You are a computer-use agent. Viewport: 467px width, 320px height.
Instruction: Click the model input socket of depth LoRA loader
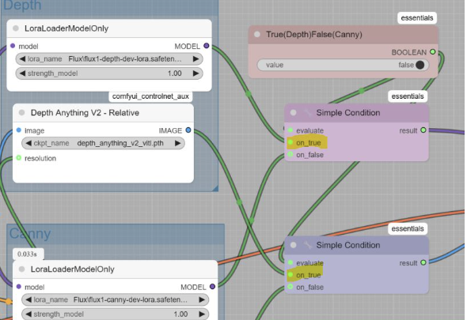point(13,46)
